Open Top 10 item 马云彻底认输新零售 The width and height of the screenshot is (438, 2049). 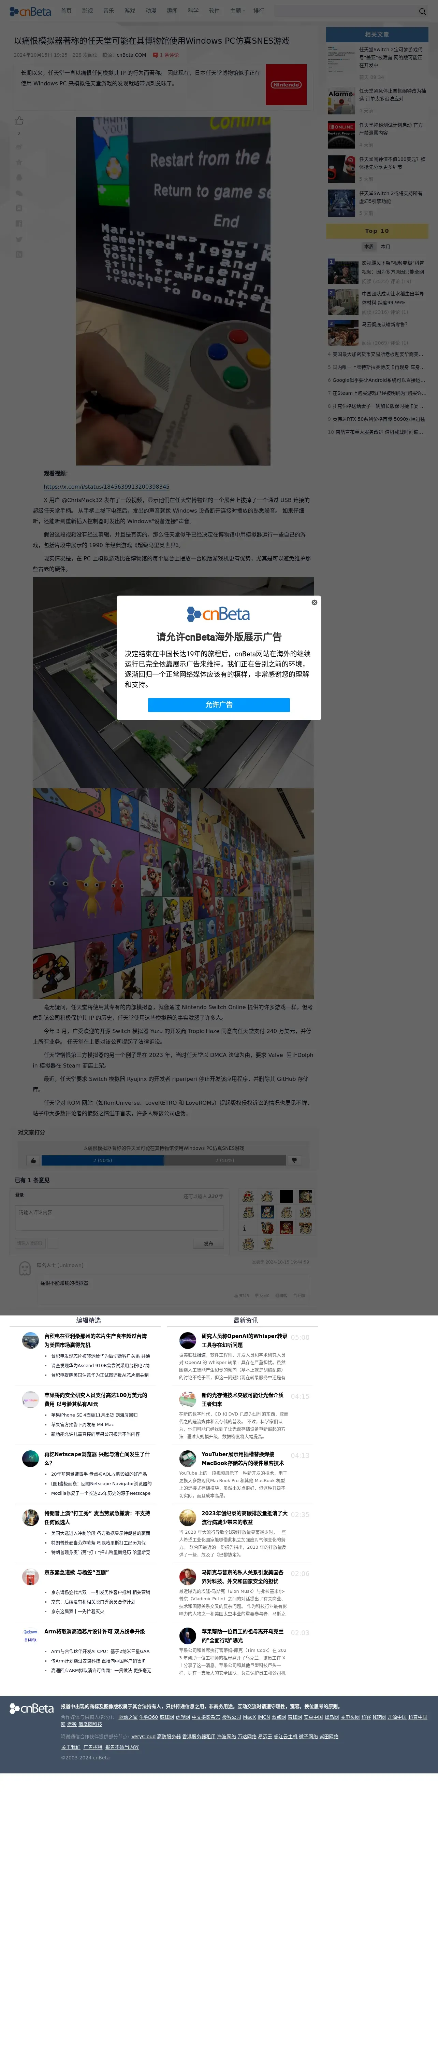[x=384, y=324]
